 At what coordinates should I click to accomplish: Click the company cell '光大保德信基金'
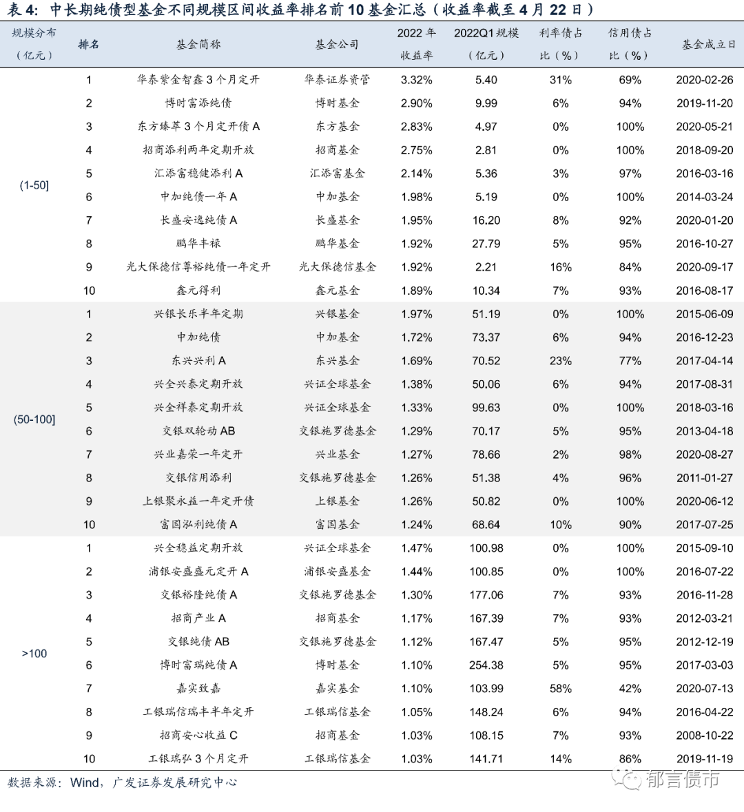click(x=338, y=267)
